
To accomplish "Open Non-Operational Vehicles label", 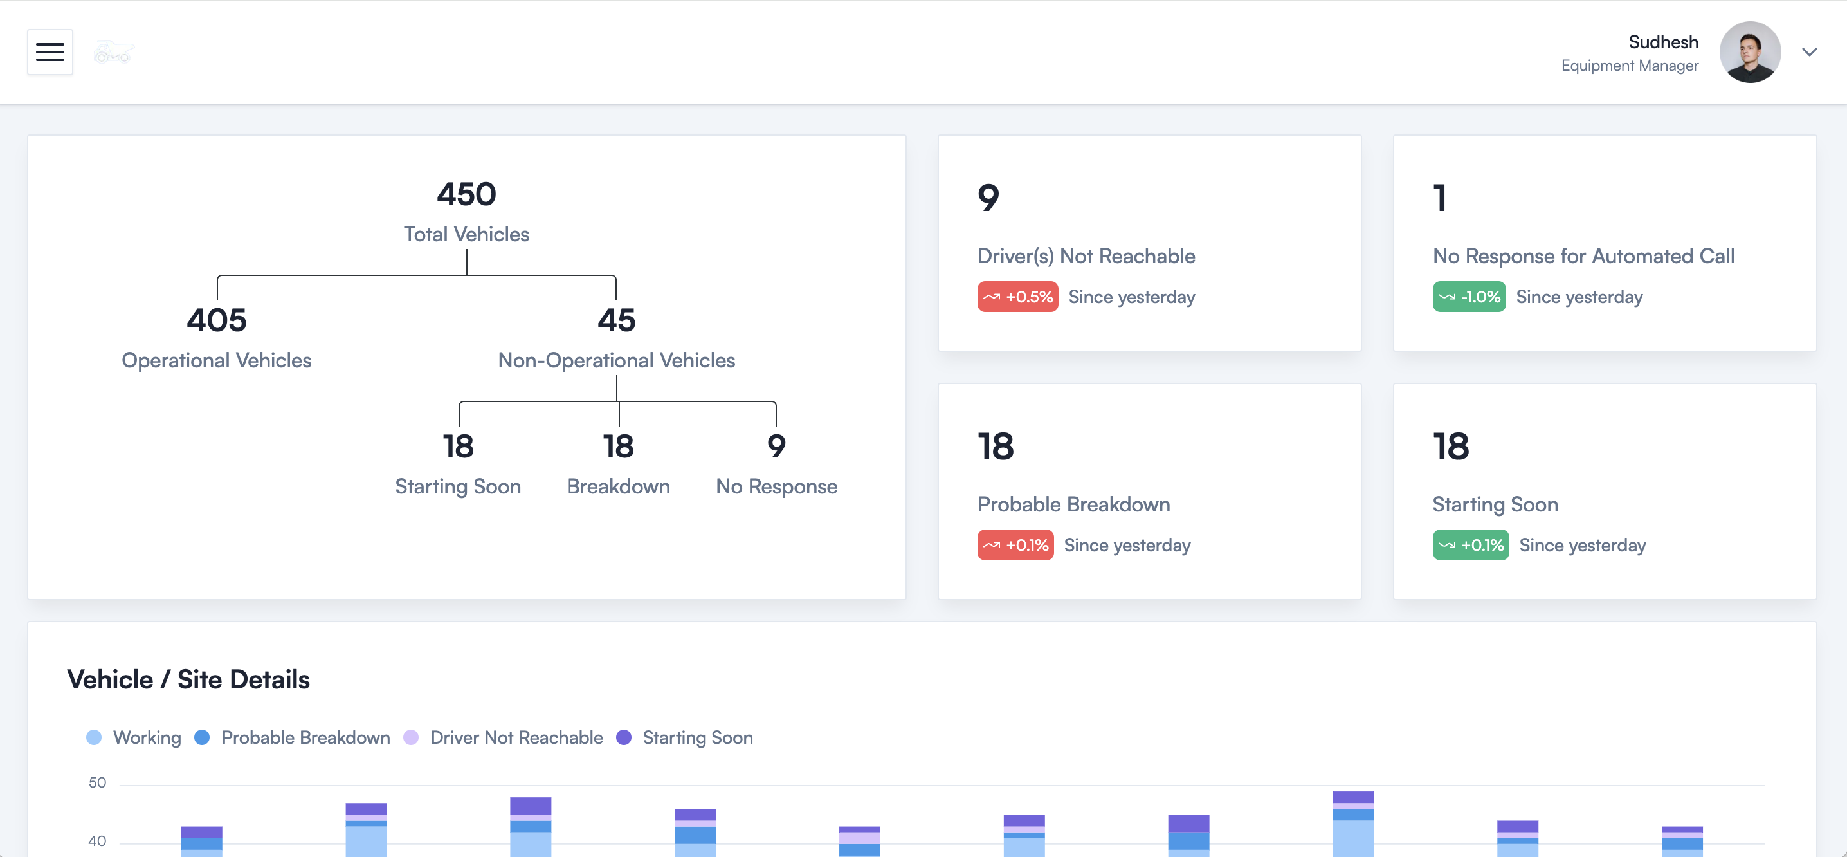I will [617, 360].
